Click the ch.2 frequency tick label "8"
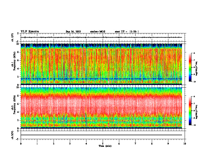Screen dimensions: 208x161 pyautogui.click(x=18, y=96)
